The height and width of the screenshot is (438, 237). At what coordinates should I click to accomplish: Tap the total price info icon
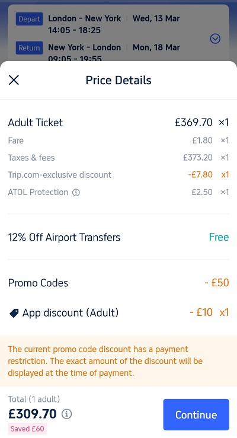coord(66,414)
